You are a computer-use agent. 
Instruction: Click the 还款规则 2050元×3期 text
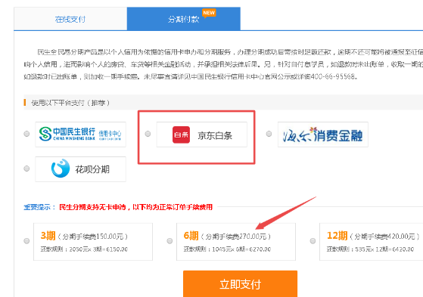tap(84, 249)
